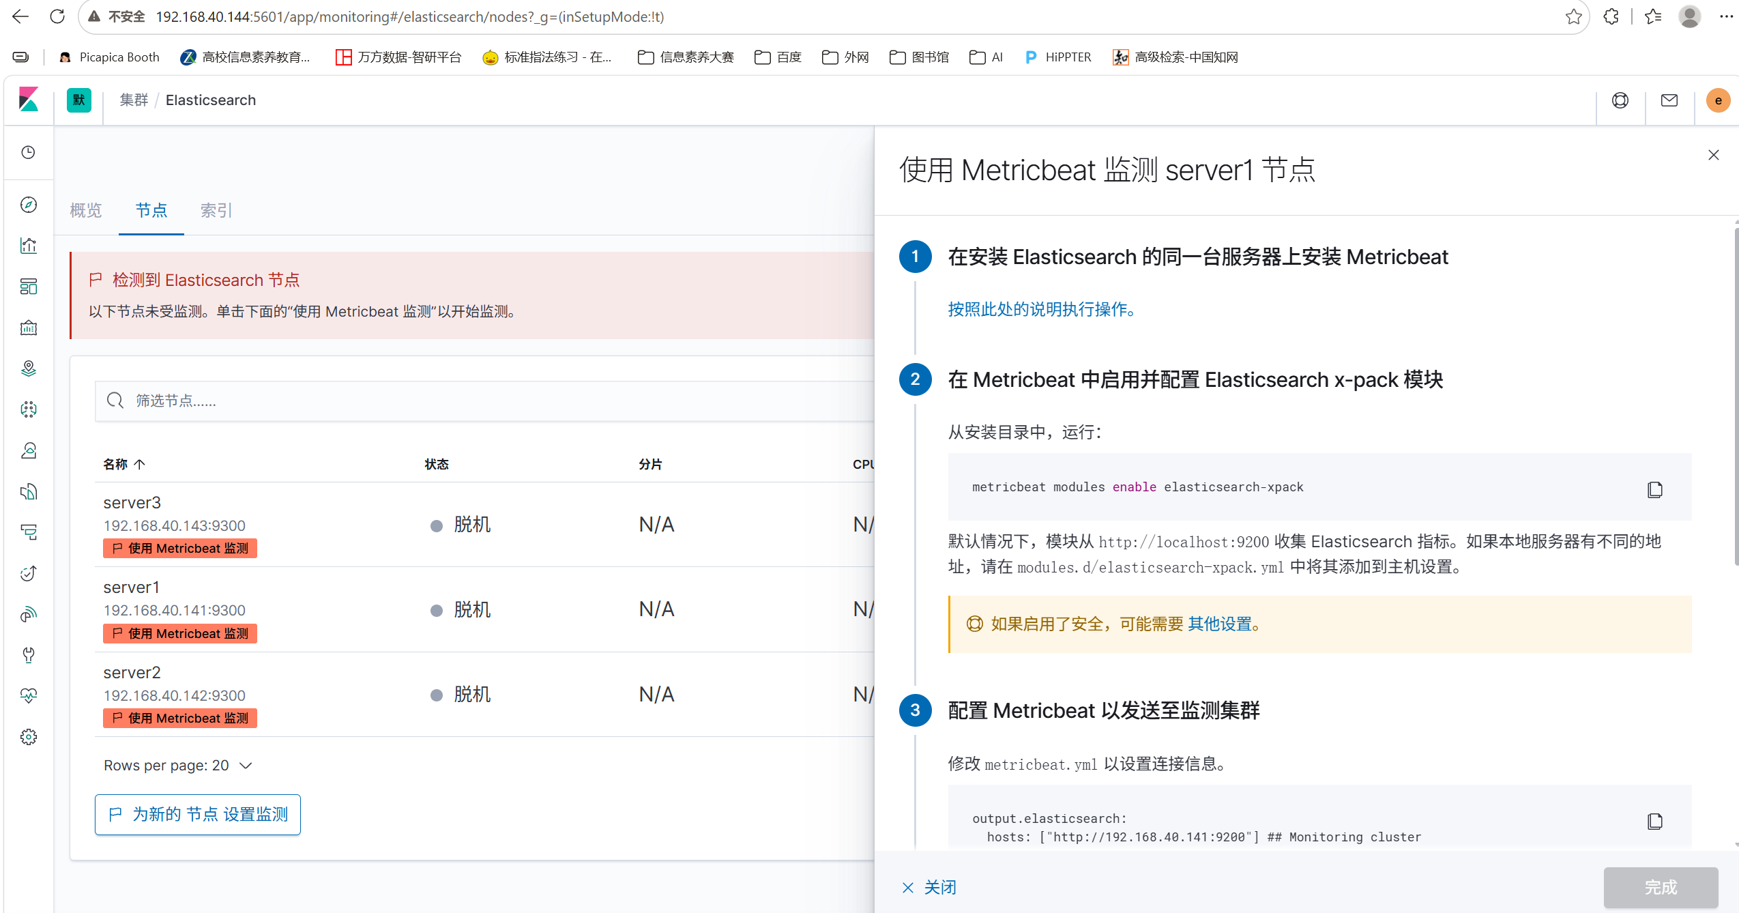Click the 集群 breadcrumb

[x=134, y=100]
